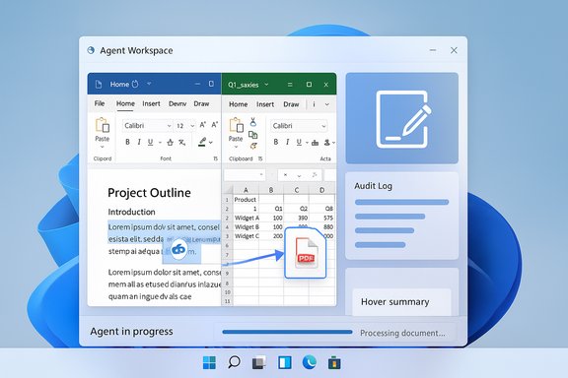Click the Copy icon in Excel ribbon
The width and height of the screenshot is (568, 378).
click(x=252, y=135)
